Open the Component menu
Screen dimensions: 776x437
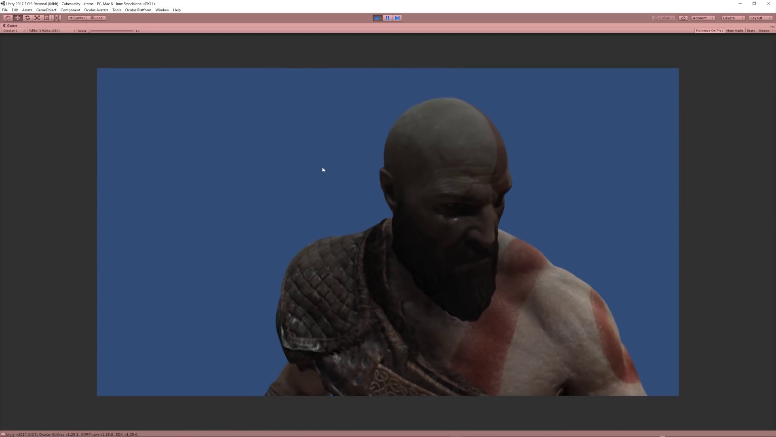(x=70, y=10)
